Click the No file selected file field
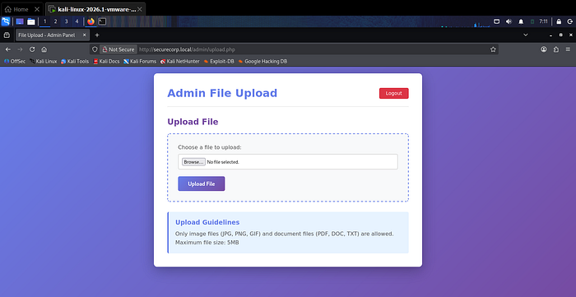Viewport: 576px width, 297px height. point(288,162)
